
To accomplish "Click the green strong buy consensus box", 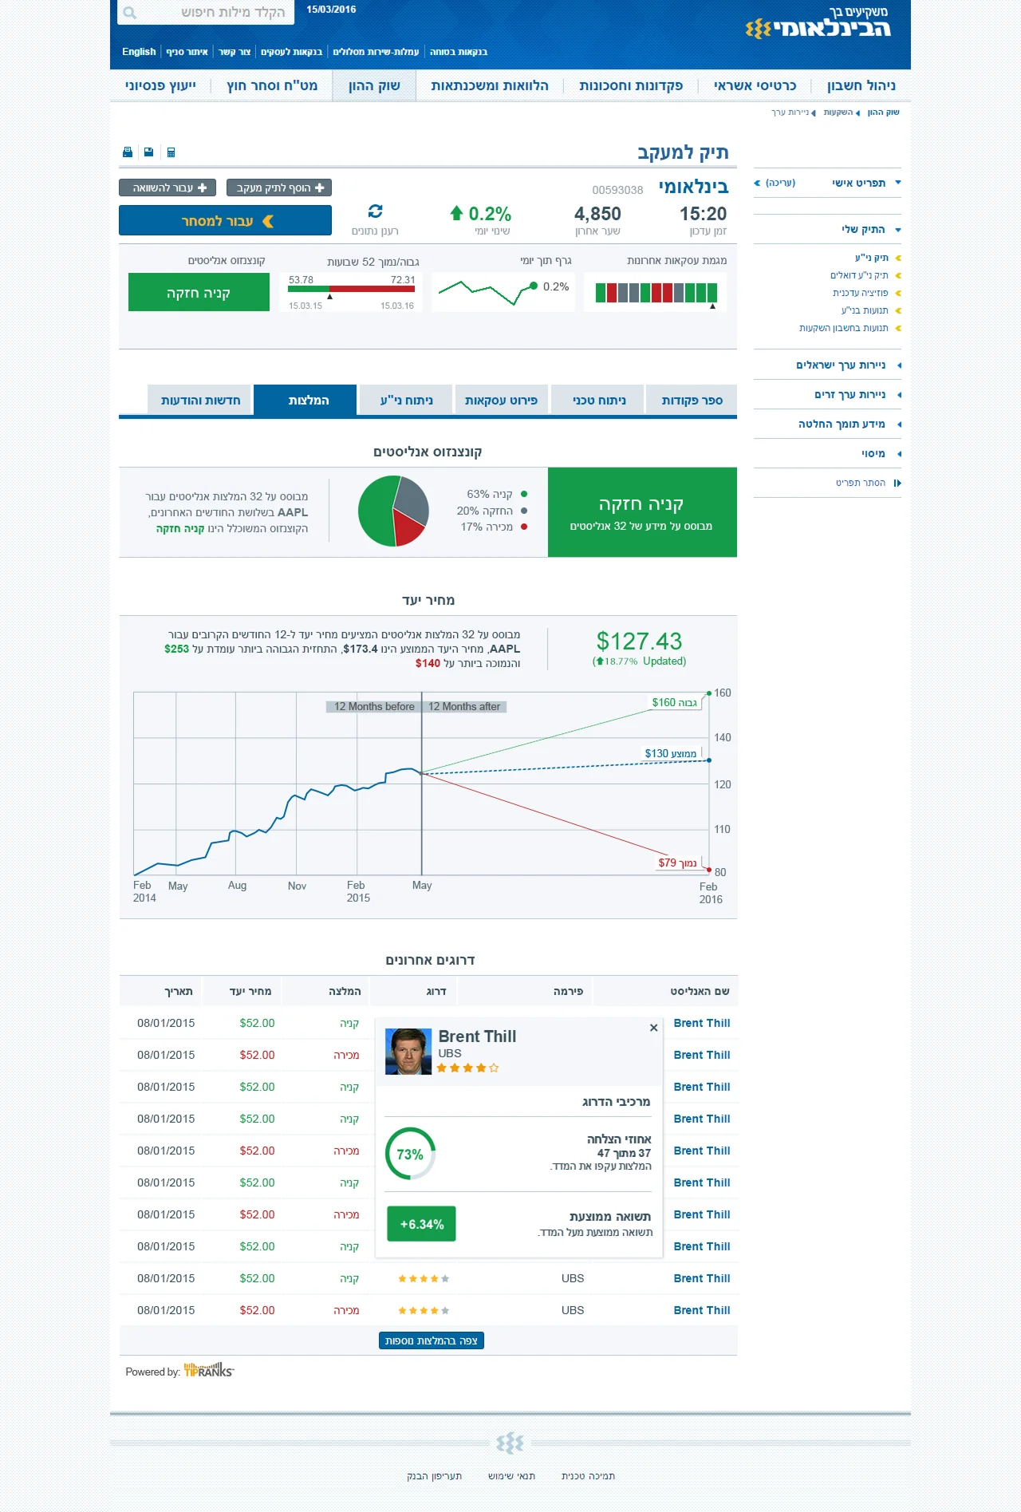I will [x=642, y=512].
